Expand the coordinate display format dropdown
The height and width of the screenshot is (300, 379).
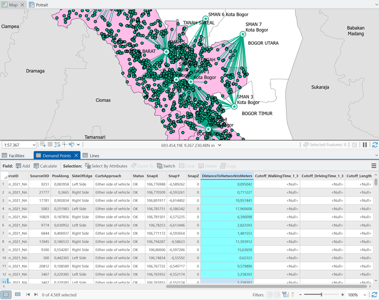coord(220,145)
